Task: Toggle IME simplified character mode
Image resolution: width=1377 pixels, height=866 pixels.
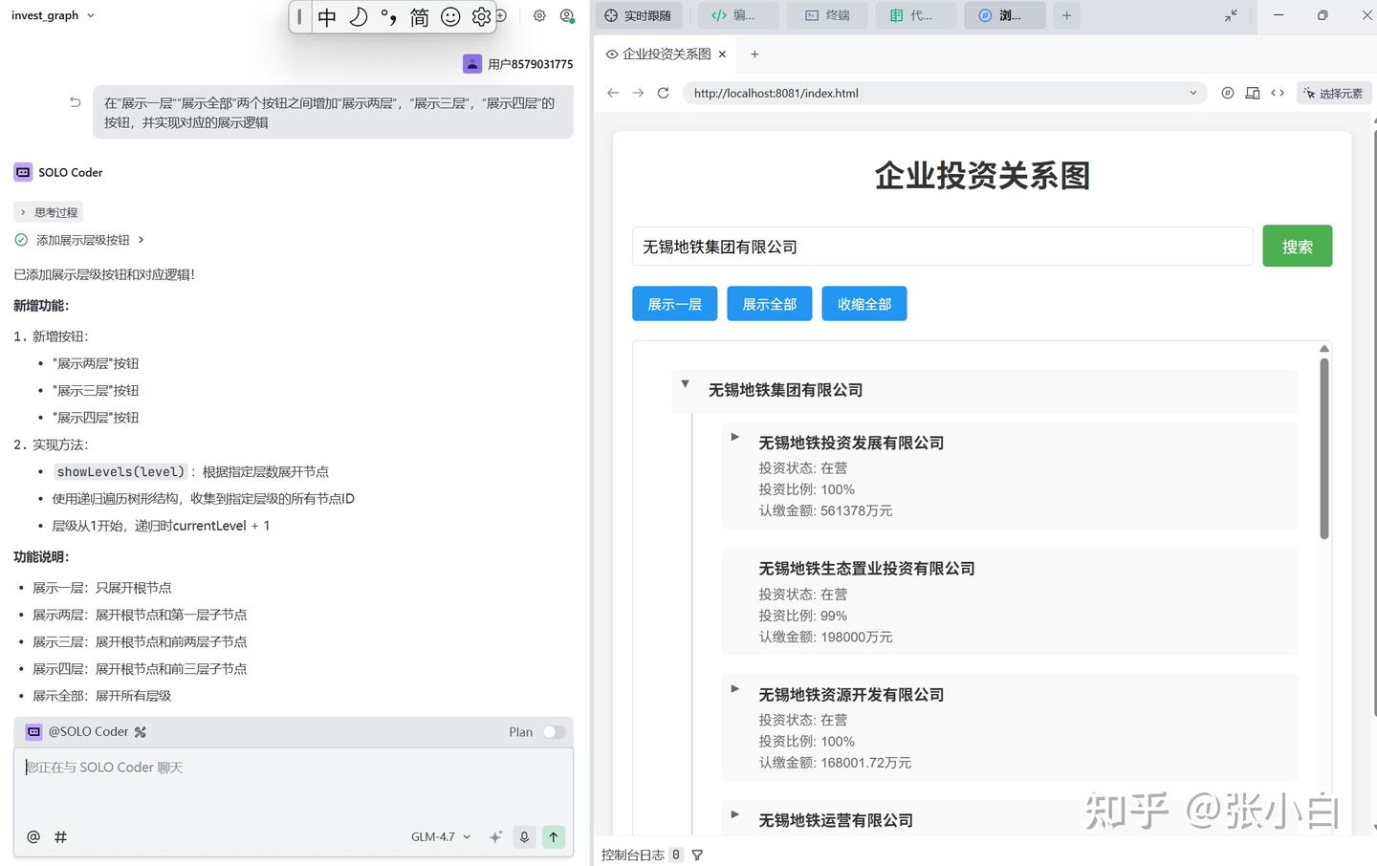Action: pyautogui.click(x=419, y=16)
